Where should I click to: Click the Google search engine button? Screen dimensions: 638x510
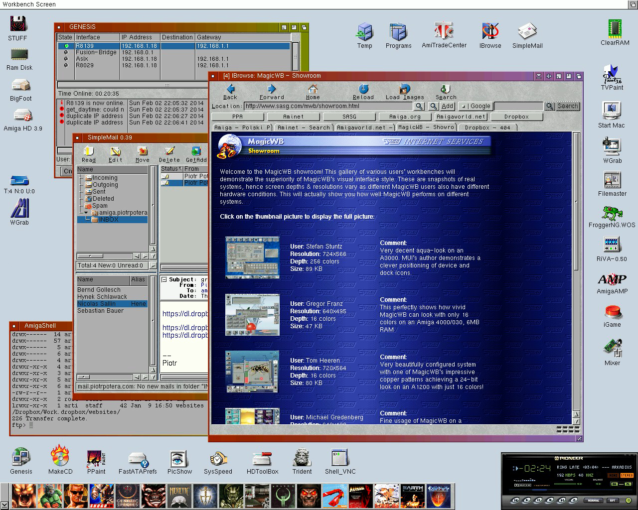click(476, 106)
